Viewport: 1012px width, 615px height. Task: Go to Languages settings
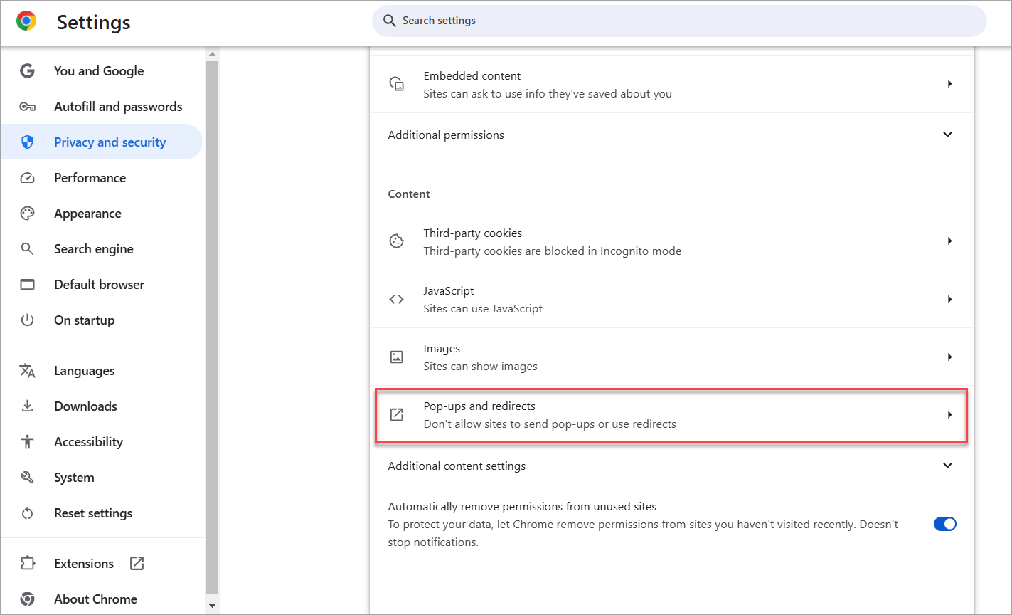pos(102,371)
